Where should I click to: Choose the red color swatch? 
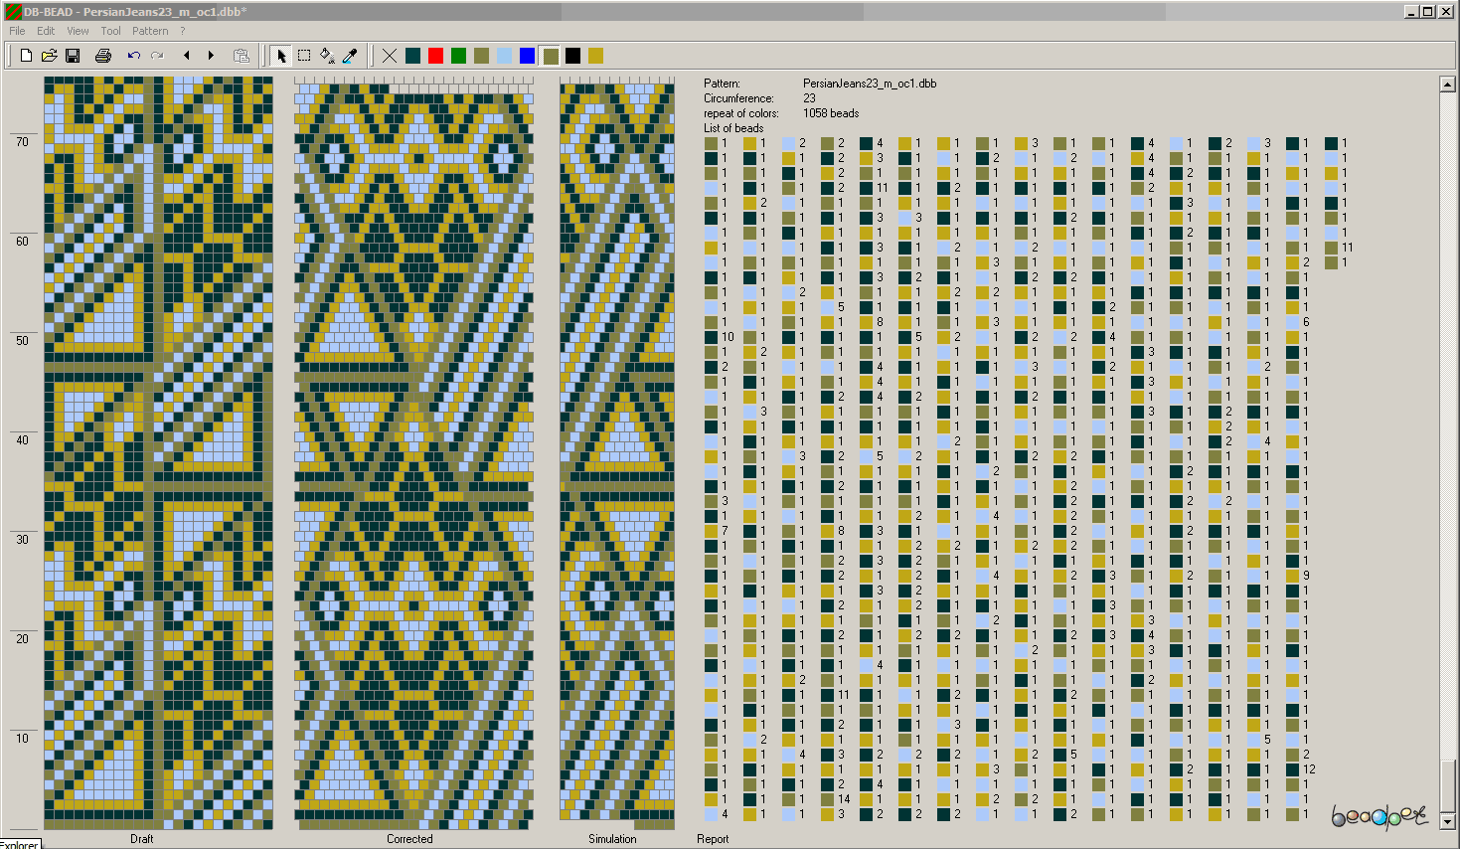click(435, 56)
